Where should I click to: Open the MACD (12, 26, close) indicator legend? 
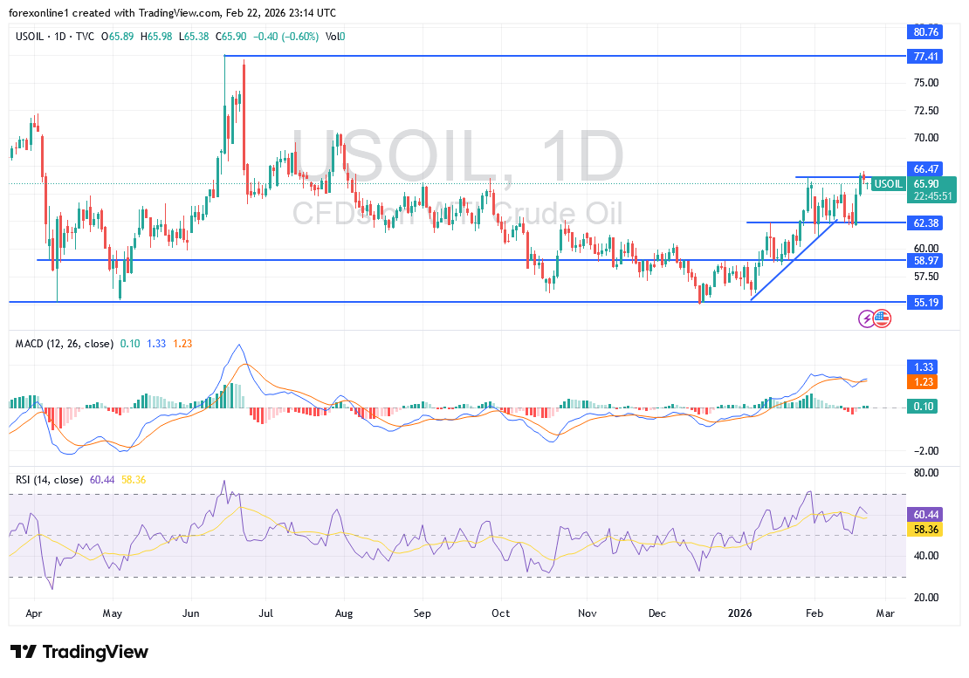click(64, 344)
